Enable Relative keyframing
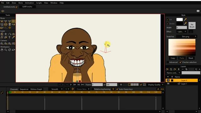 (x=93, y=89)
